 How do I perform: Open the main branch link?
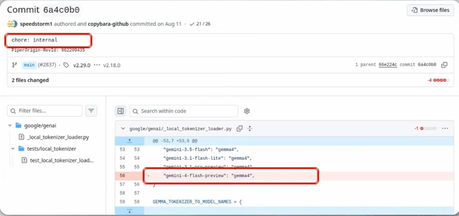pyautogui.click(x=29, y=65)
